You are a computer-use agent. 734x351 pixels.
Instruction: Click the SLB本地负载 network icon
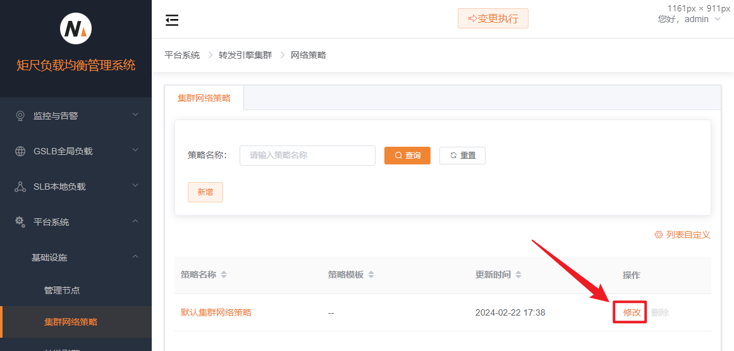[20, 187]
